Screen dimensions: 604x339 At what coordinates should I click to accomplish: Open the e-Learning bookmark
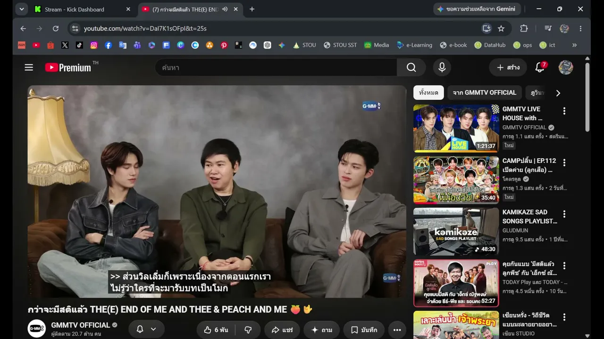pyautogui.click(x=414, y=45)
